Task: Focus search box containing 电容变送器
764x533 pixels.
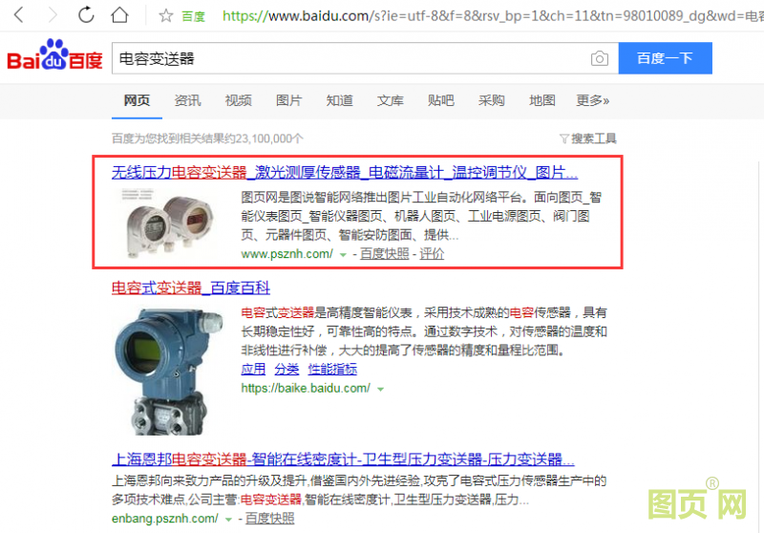Action: (350, 58)
